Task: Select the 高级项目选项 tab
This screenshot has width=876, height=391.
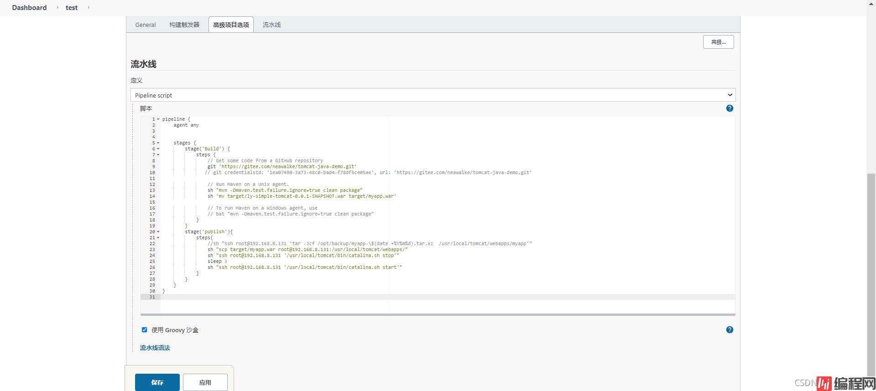Action: (x=231, y=25)
